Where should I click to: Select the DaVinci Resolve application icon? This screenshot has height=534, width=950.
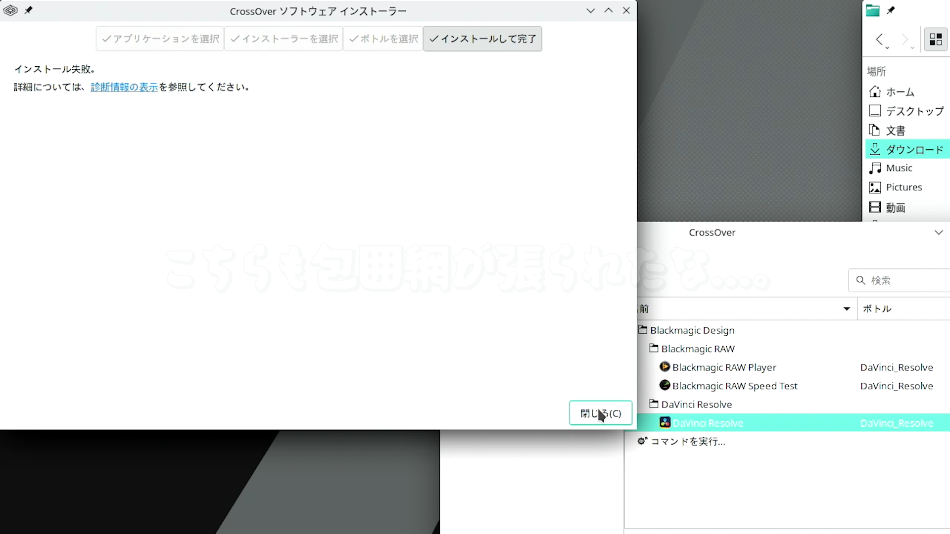(665, 423)
